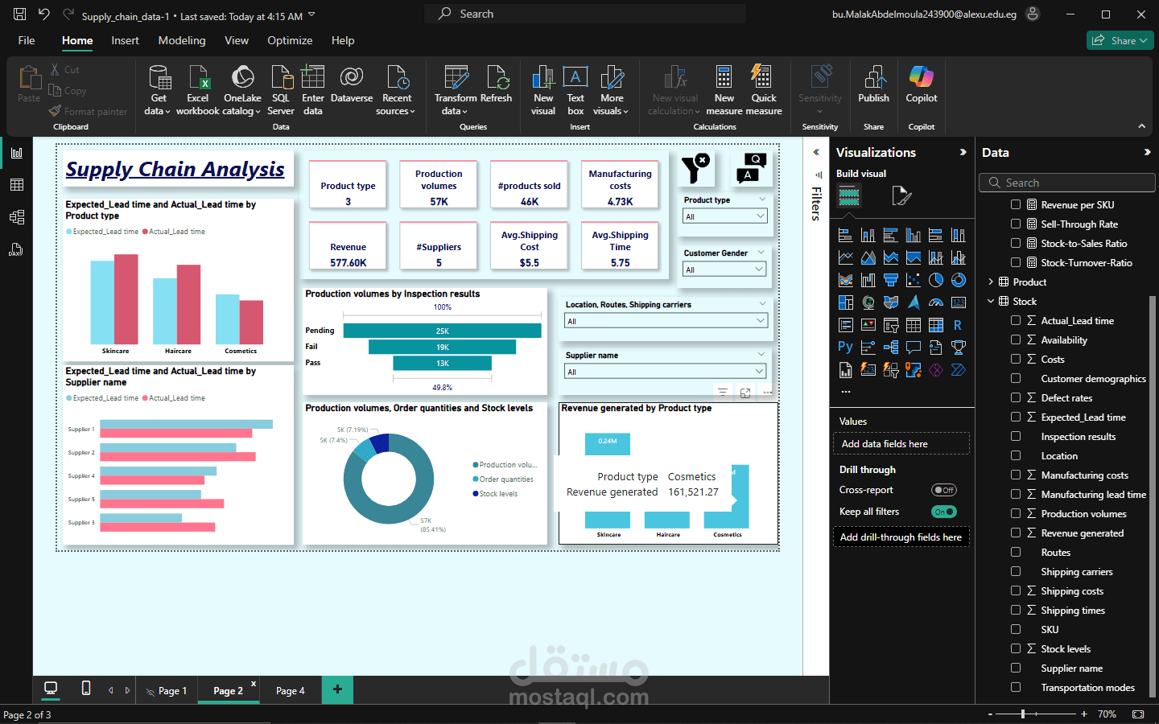Image resolution: width=1159 pixels, height=724 pixels.
Task: Add a new page with plus button
Action: coord(337,689)
